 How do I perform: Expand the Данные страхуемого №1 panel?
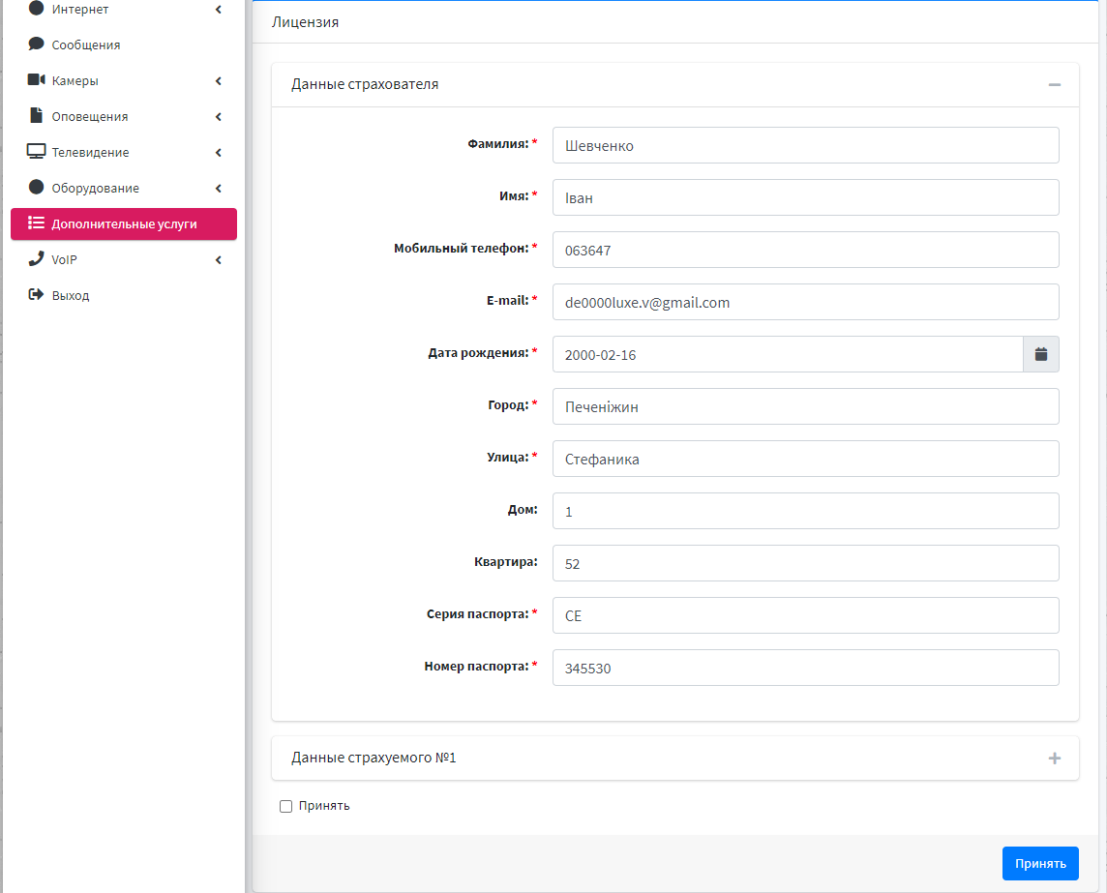point(1054,759)
